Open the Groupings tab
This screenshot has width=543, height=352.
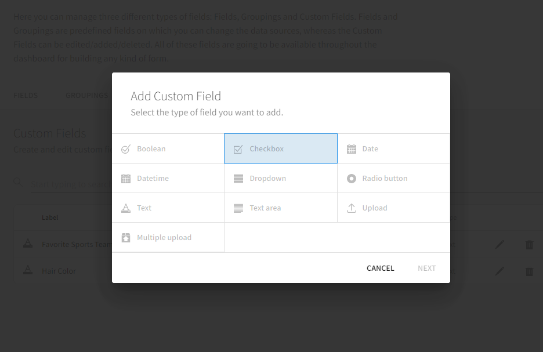tap(86, 96)
